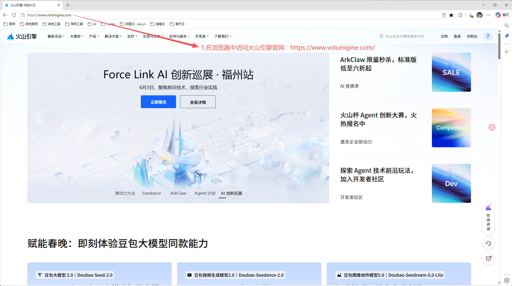Switch banner to ArkClaw tab
Viewport: 512px width, 286px height.
(178, 193)
